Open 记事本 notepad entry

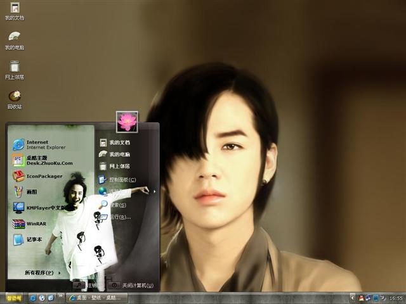click(27, 239)
